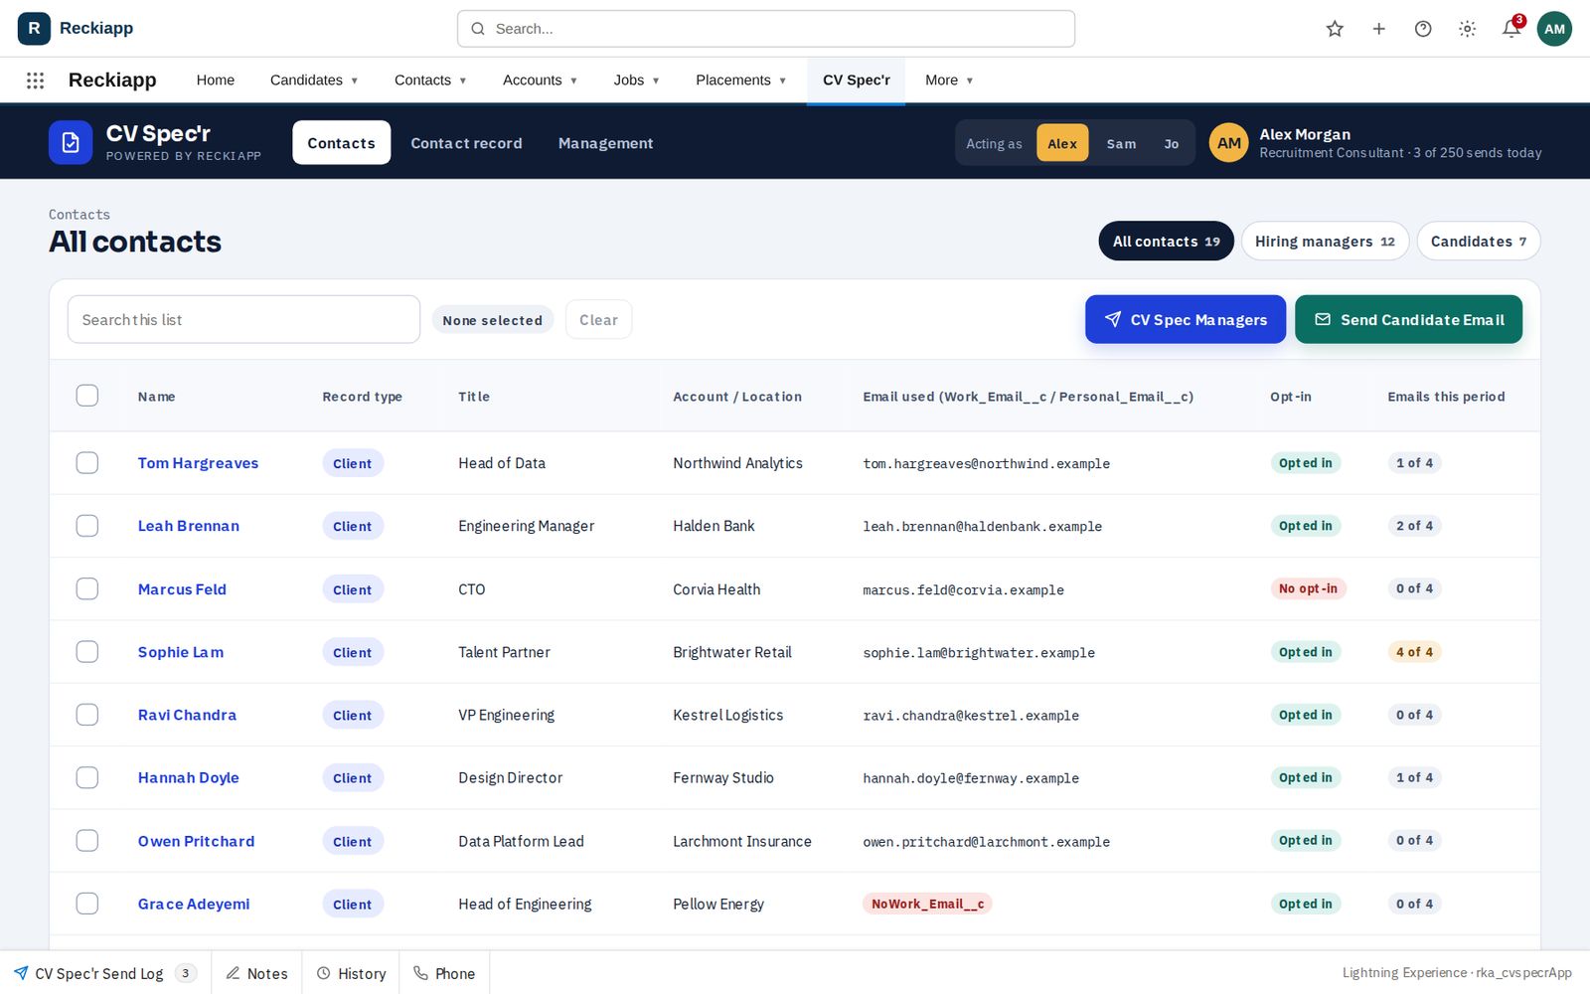Click the No opt-in badge for Marcus Feld
Image resolution: width=1590 pixels, height=994 pixels.
coord(1308,588)
